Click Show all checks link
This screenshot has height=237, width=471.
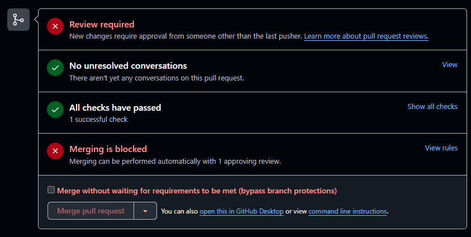(432, 106)
